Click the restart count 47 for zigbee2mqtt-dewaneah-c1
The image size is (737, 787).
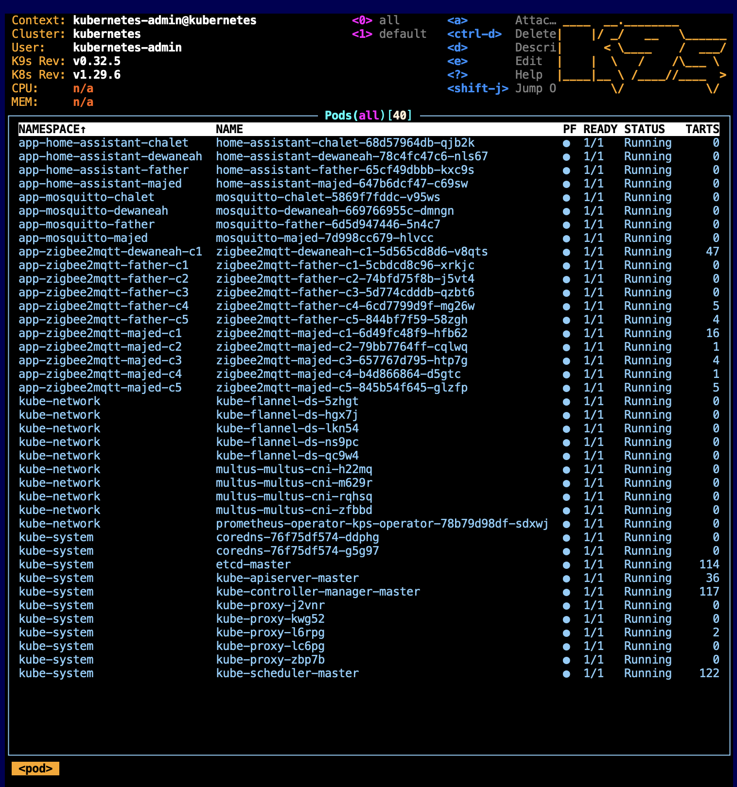coord(713,252)
